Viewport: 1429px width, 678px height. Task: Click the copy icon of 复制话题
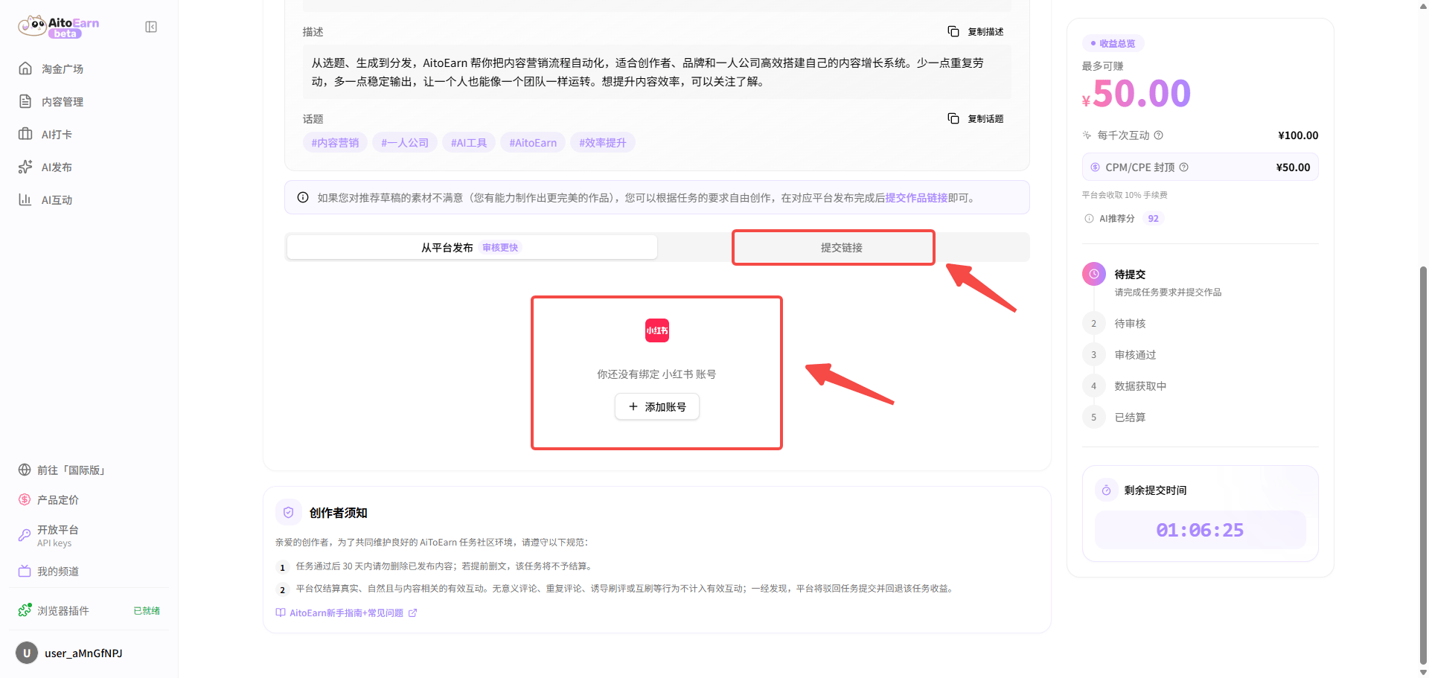point(953,118)
